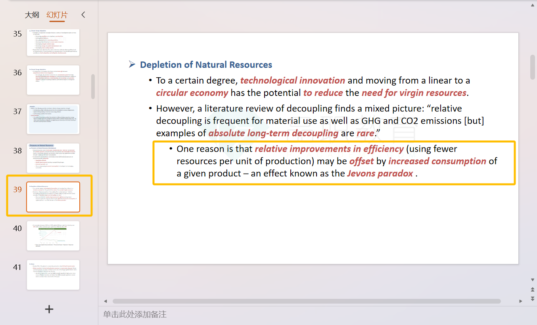This screenshot has height=325, width=537.
Task: Click the horizontal scrollbar left arrow
Action: coord(105,301)
